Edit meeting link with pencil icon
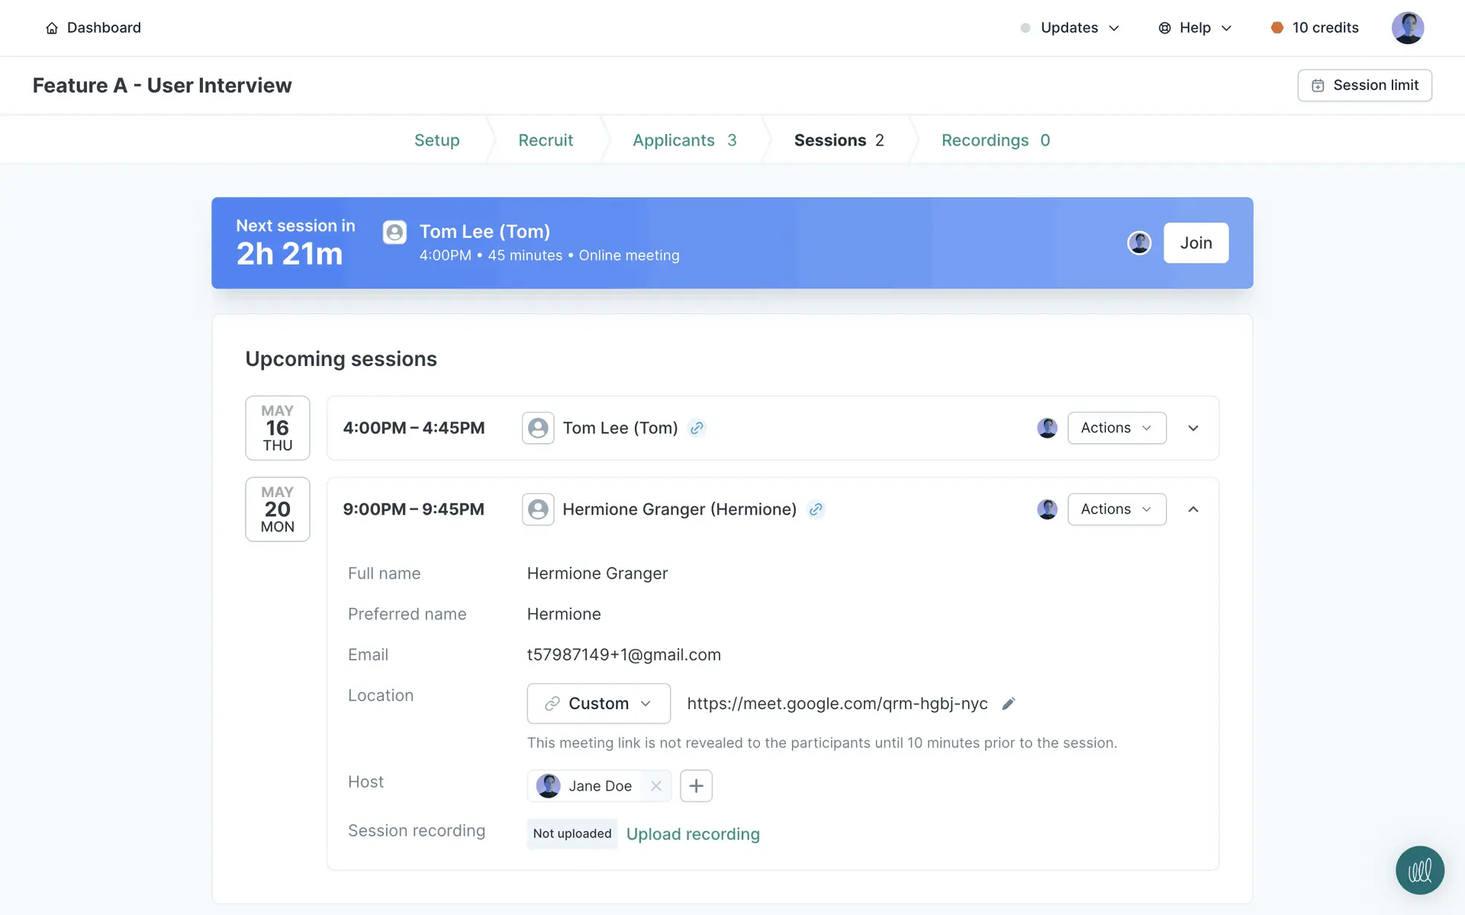 pos(1008,704)
